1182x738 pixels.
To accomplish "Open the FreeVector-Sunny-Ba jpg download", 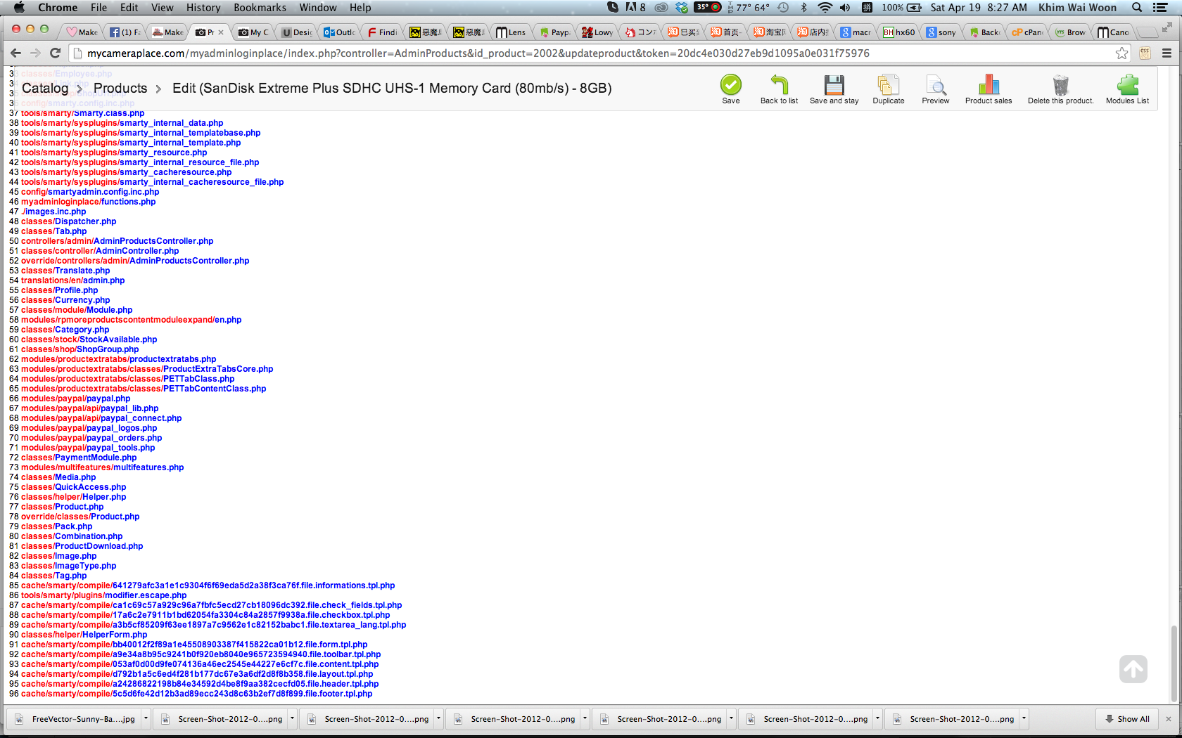I will tap(76, 718).
